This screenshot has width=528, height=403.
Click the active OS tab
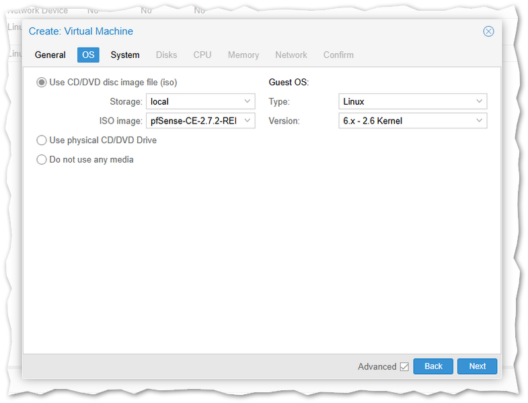coord(88,55)
